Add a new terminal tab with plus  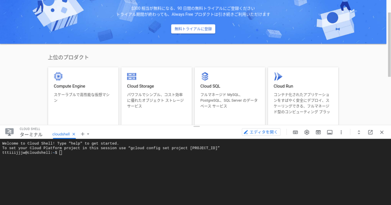[x=82, y=134]
